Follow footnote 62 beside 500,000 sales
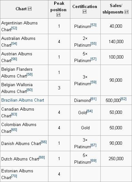132x182 pixels. [123, 99]
